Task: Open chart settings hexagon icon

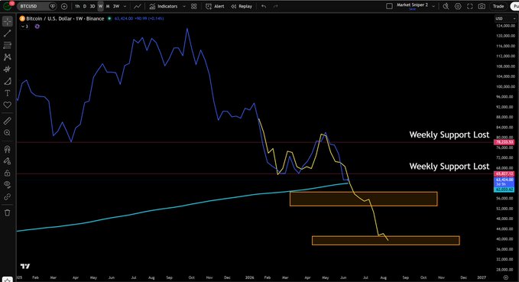Action: [x=458, y=6]
